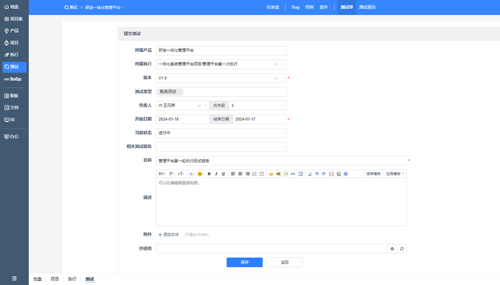Screen dimensions: 500x285
Task: Align text right in editor
Action: click(x=247, y=174)
